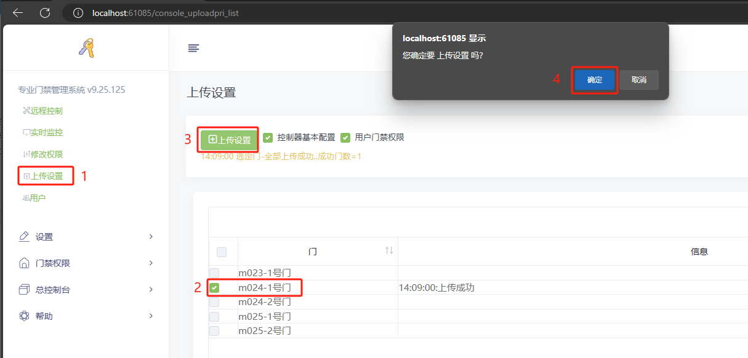Click the stacked-windows icon beside 总控制台
Screen dimensions: 748x358
point(25,290)
